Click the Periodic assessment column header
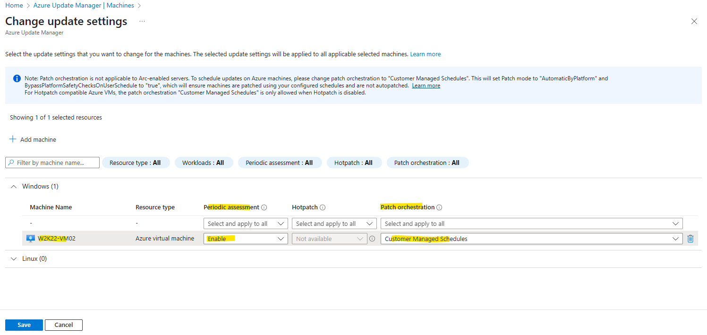This screenshot has width=707, height=335. point(231,207)
